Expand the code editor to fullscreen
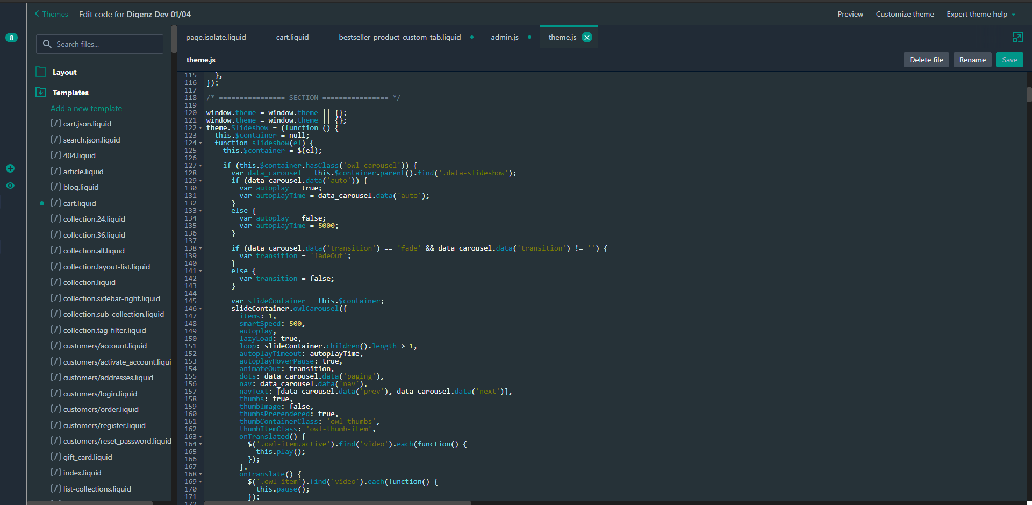 [x=1018, y=37]
